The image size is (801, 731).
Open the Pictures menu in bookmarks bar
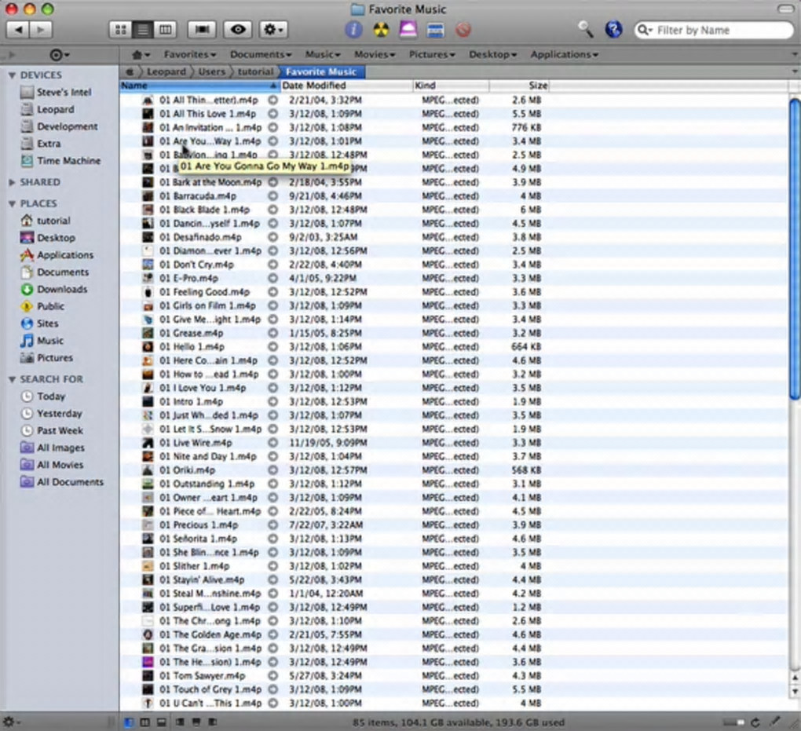(x=432, y=54)
